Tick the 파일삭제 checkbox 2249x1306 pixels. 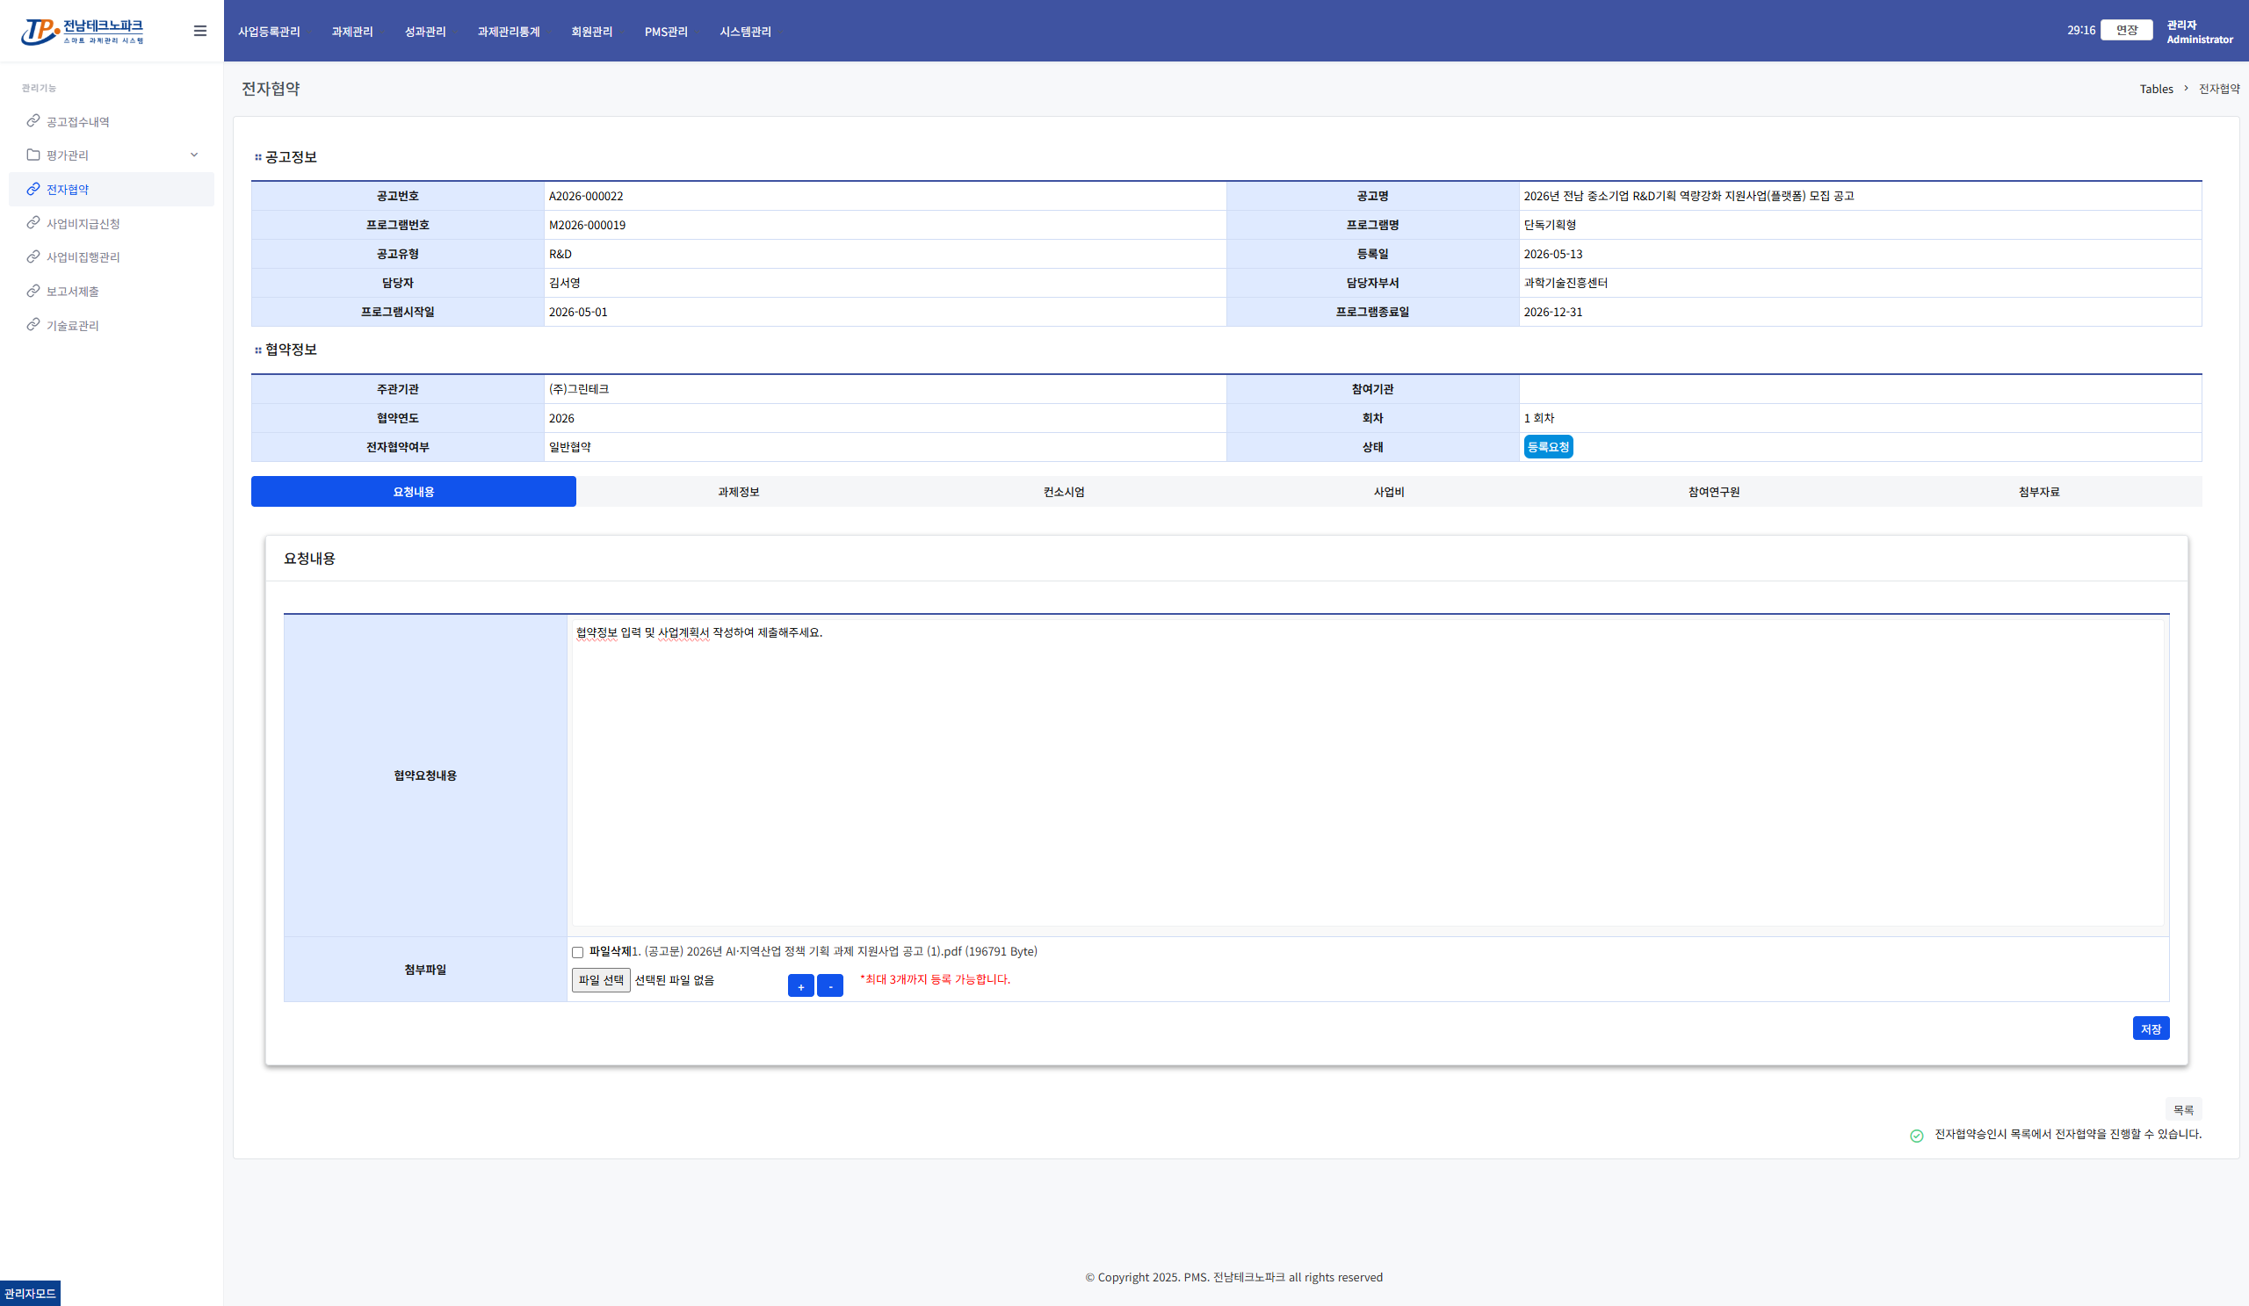577,953
